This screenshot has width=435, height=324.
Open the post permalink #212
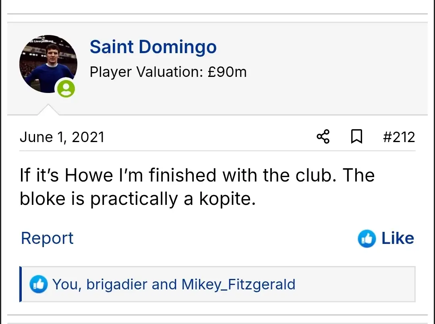tap(398, 137)
